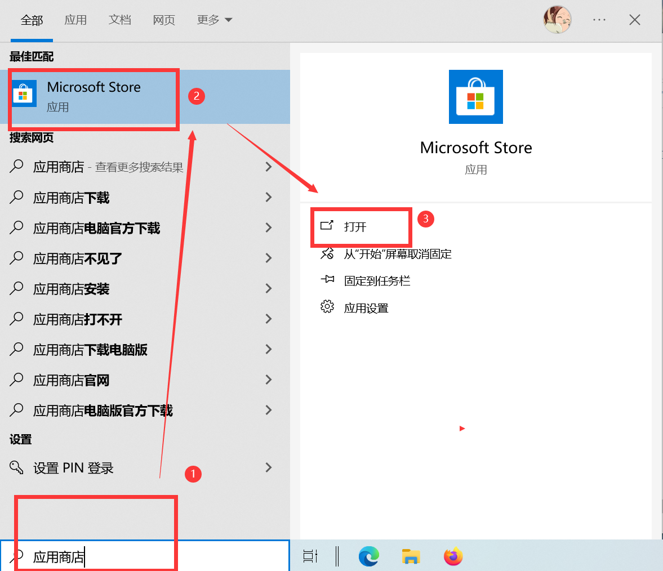
Task: Click the unpin icon beside 从"开始"屏幕取消固定
Action: coord(327,253)
